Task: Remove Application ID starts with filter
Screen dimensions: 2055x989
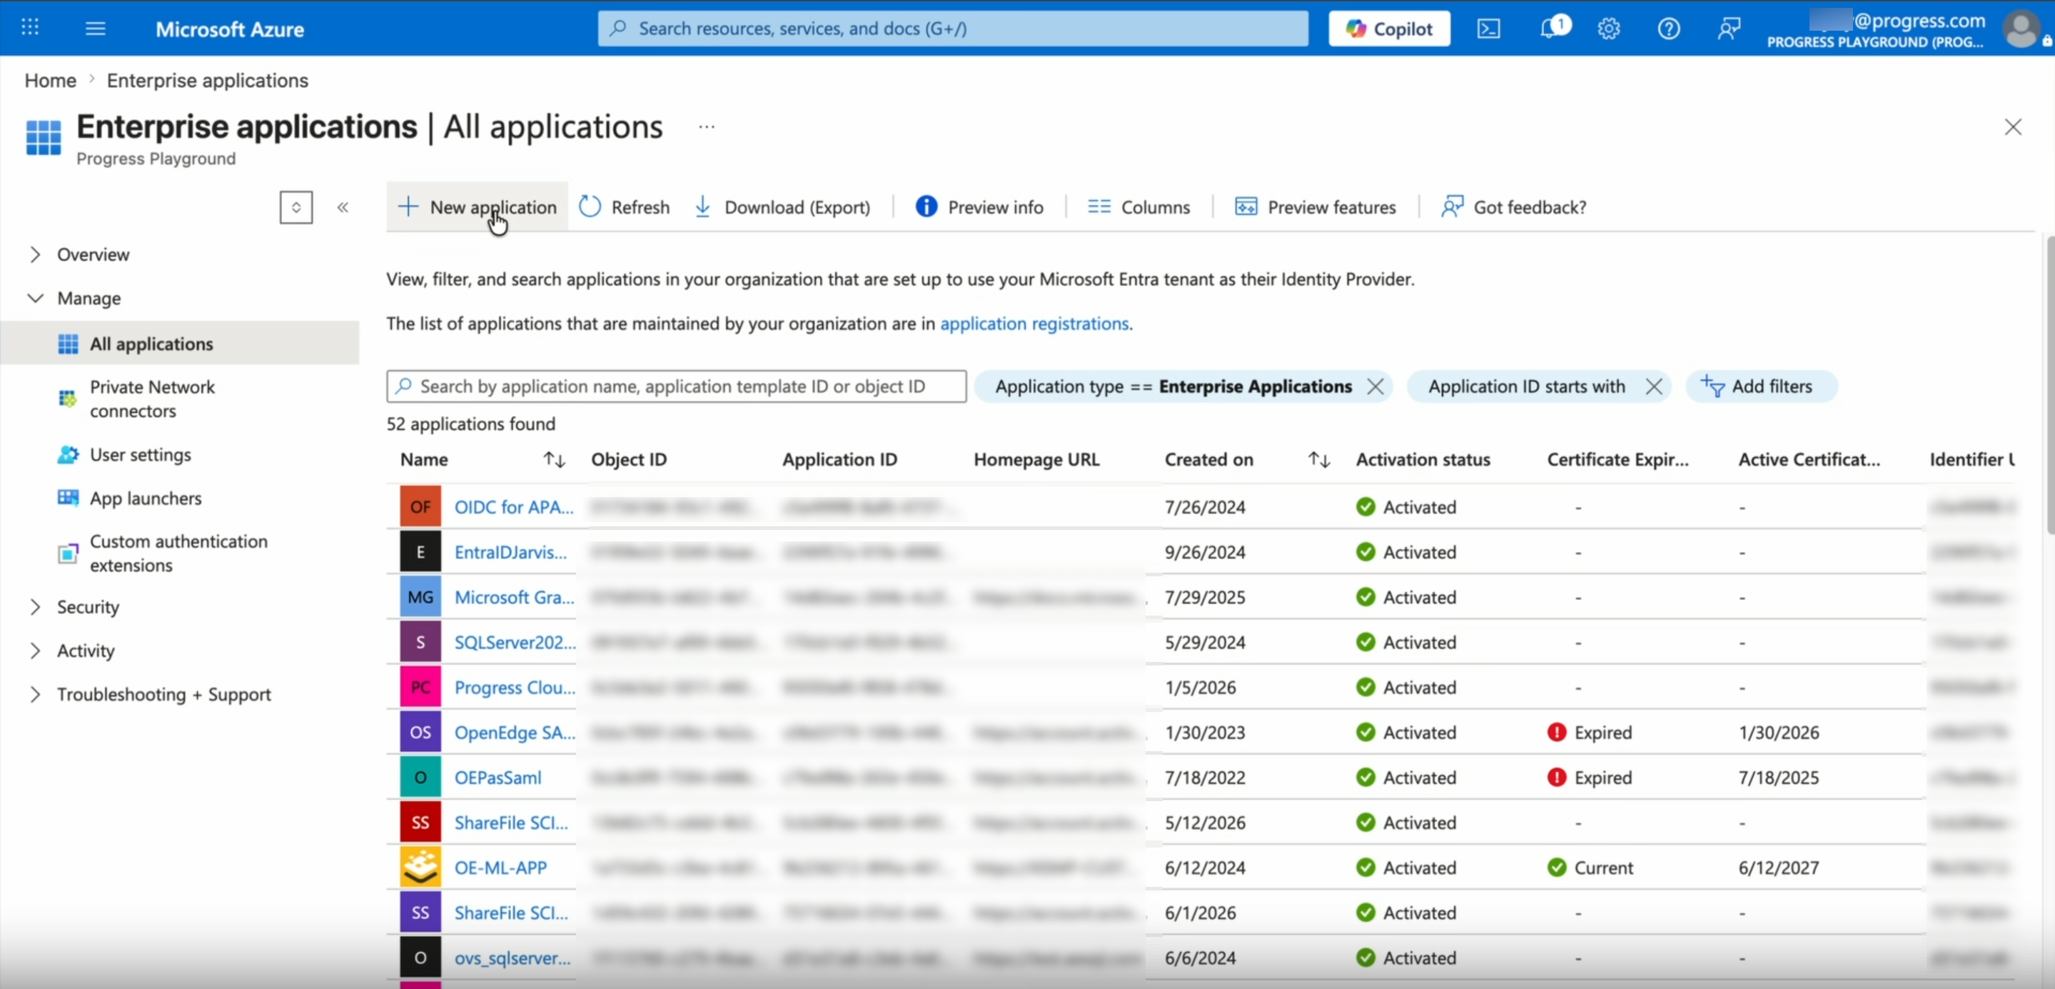Action: pyautogui.click(x=1654, y=386)
